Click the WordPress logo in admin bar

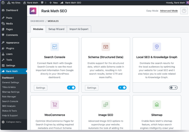(3, 3)
